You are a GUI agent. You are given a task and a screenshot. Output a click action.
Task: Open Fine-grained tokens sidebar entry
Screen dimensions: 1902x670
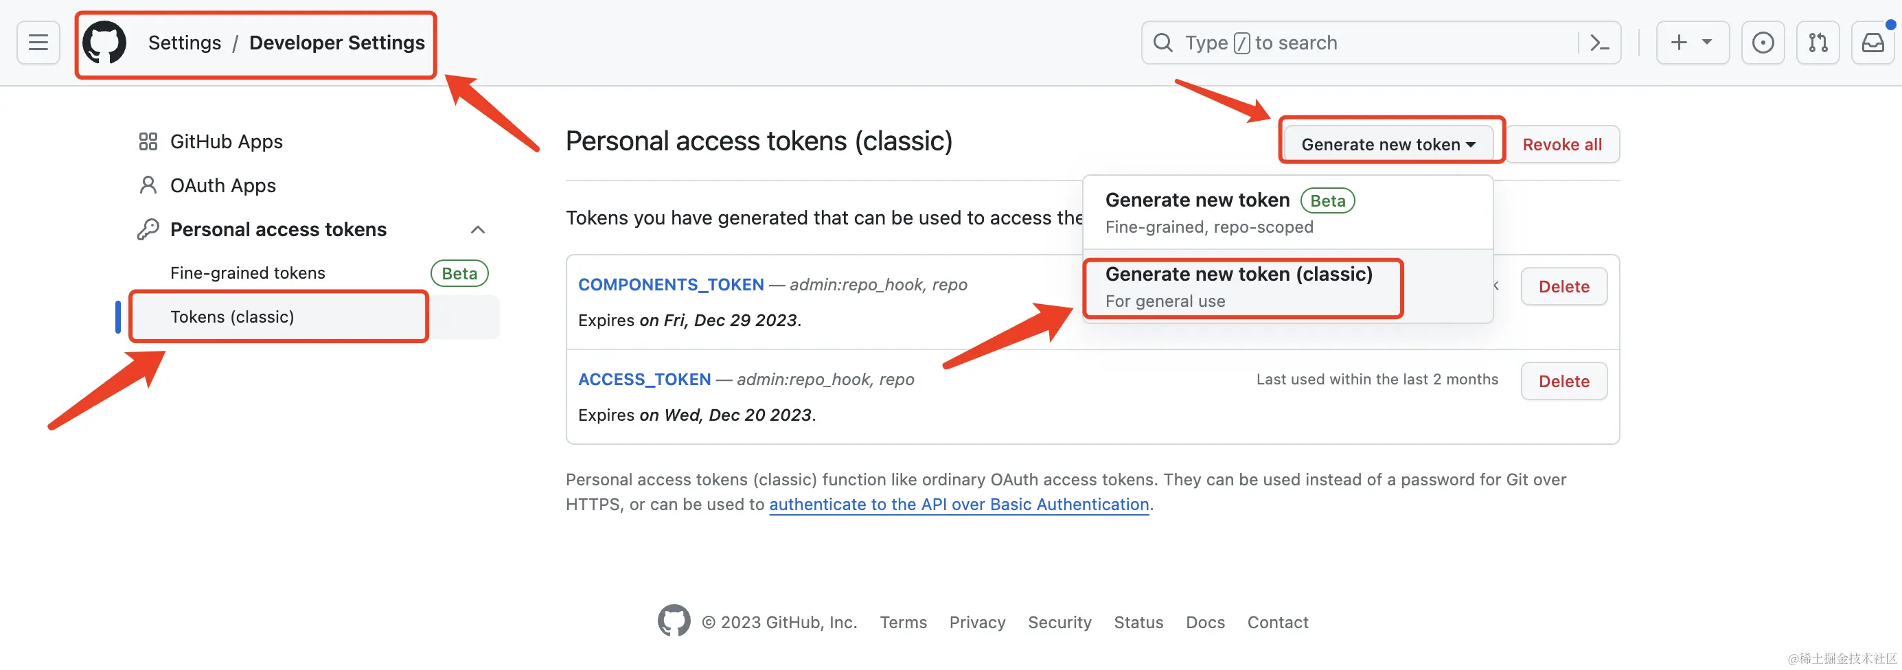pyautogui.click(x=248, y=273)
